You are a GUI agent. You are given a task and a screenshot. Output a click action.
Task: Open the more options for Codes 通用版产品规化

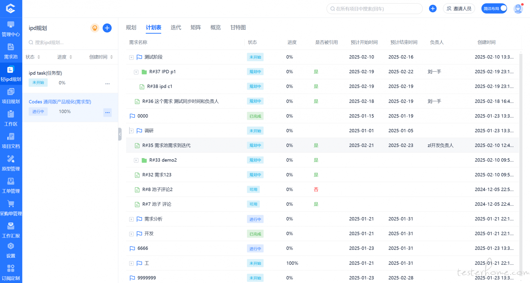pyautogui.click(x=107, y=112)
